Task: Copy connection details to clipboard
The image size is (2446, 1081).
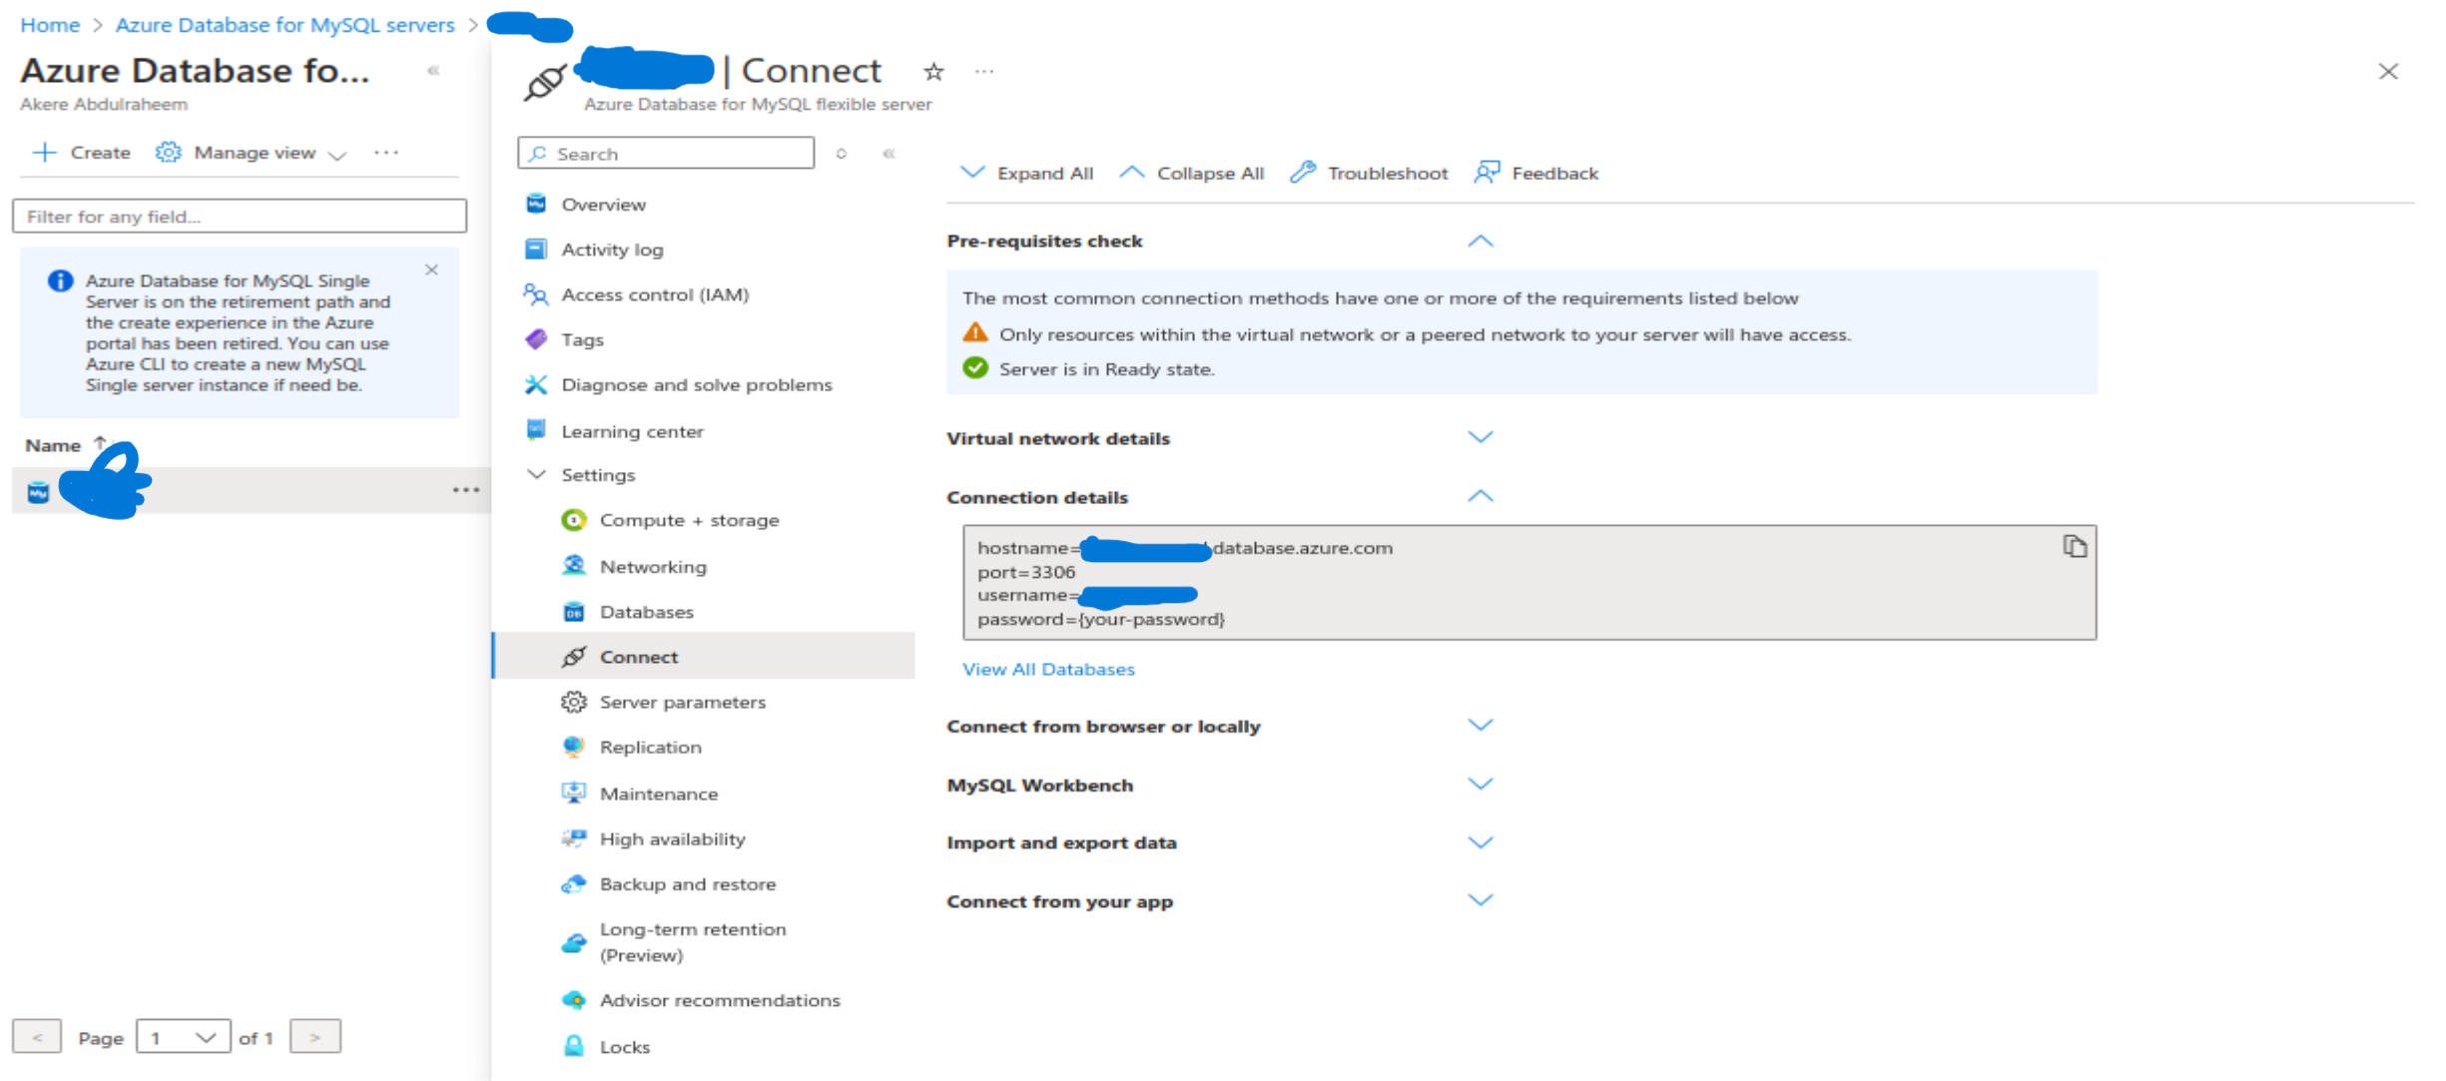Action: tap(2075, 547)
